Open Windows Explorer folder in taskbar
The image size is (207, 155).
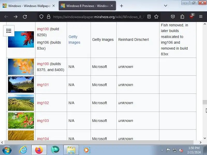click(71, 150)
